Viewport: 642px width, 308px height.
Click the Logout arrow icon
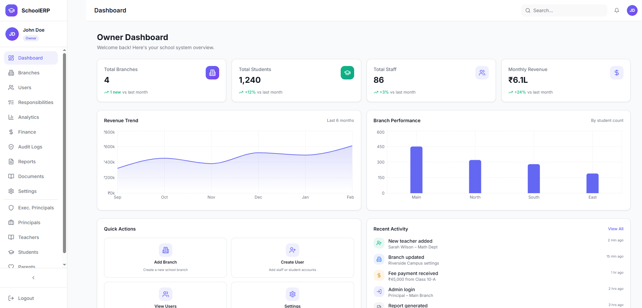(x=11, y=298)
